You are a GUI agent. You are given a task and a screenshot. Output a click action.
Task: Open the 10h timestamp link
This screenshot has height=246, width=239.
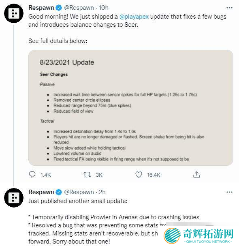point(104,8)
